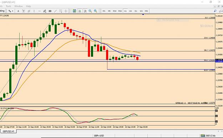Screen dimensions: 223x138
Task: Switch to M1 timeframe
Action: (x=104, y=11)
